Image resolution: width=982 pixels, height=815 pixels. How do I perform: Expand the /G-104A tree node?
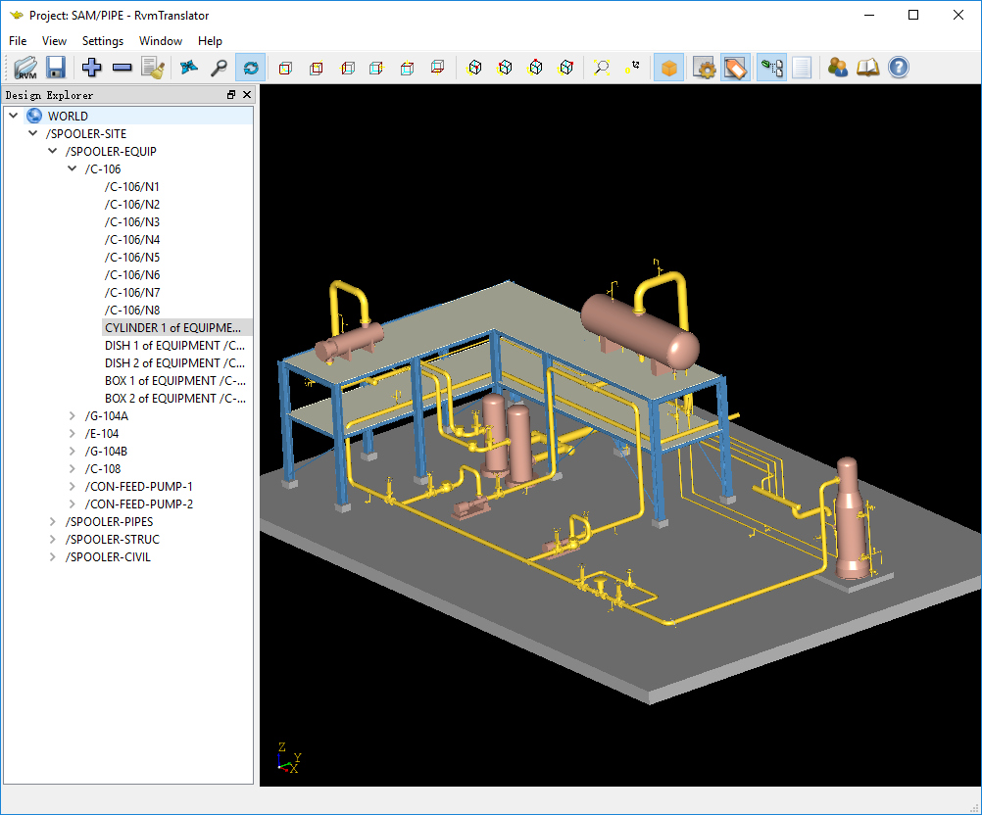pos(73,416)
